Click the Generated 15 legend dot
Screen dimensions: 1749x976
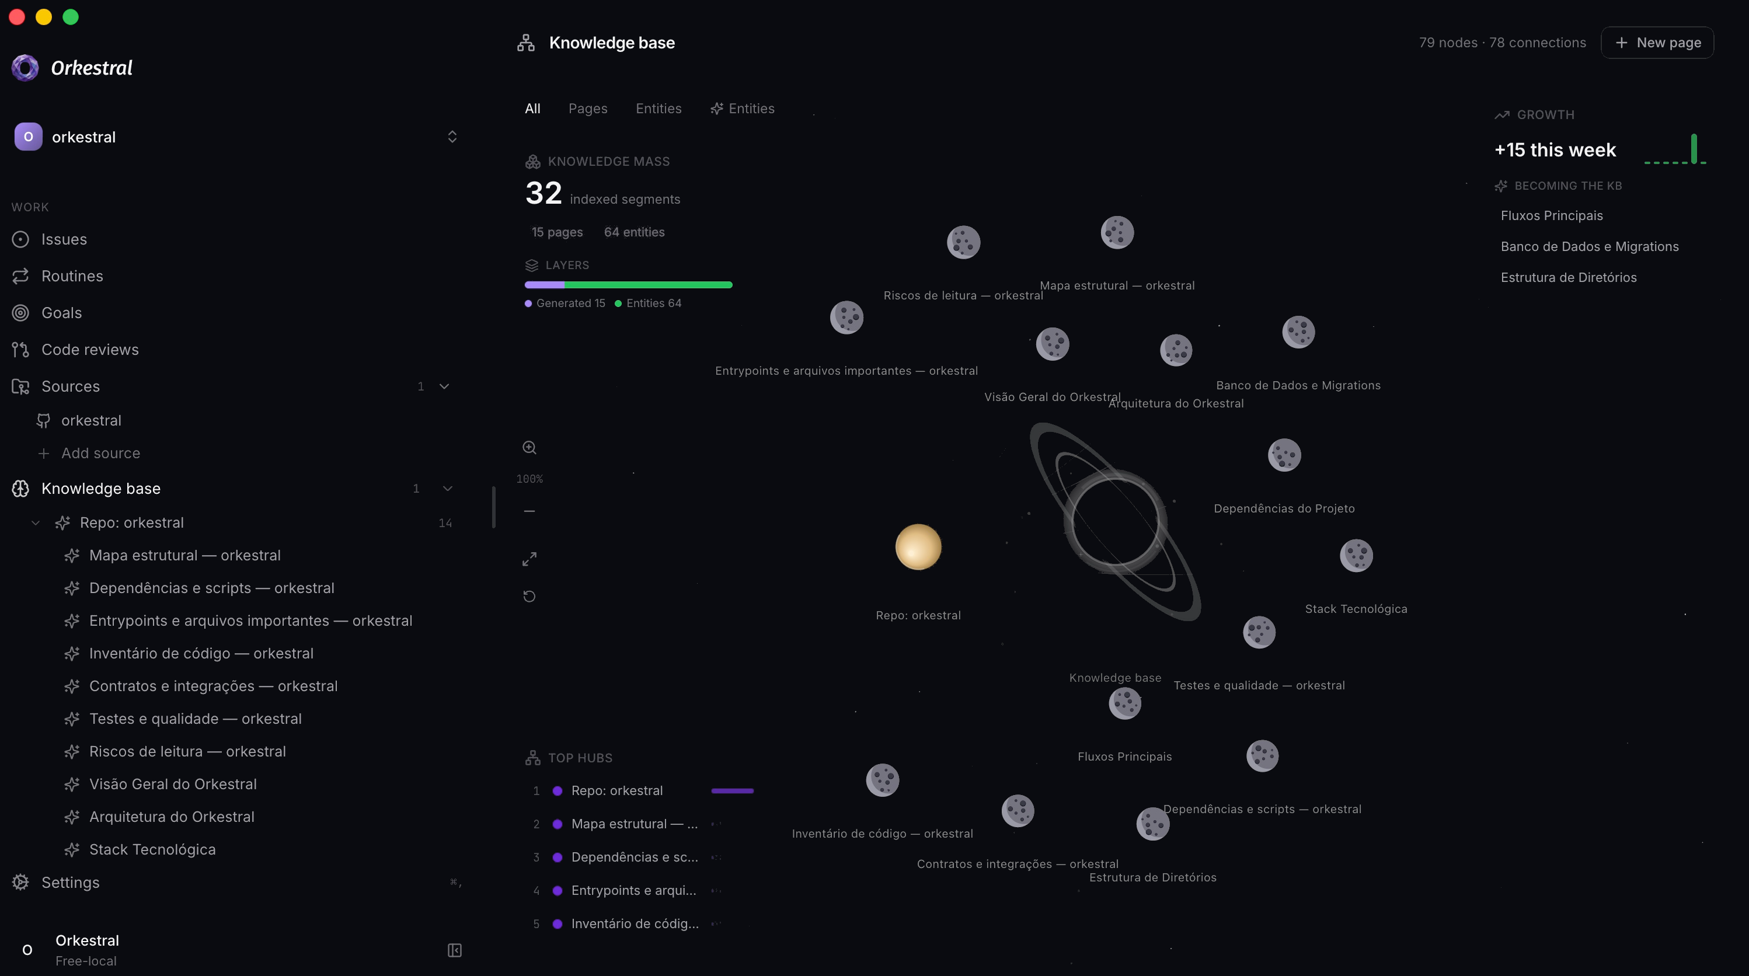528,304
